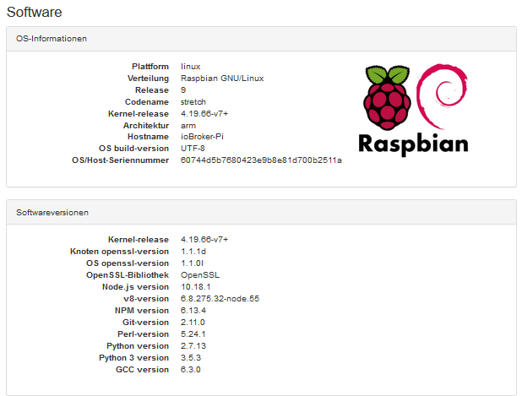Click the Hostname label
This screenshot has height=396, width=522.
point(148,137)
